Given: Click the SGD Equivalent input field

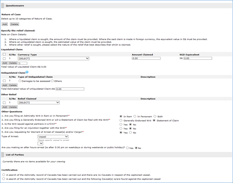Looking at the screenshot, I should pyautogui.click(x=197, y=58).
